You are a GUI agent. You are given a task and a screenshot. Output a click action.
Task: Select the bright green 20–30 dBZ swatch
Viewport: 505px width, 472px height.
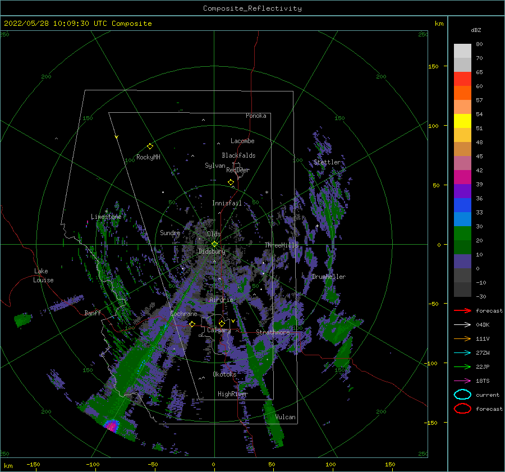tap(462, 233)
